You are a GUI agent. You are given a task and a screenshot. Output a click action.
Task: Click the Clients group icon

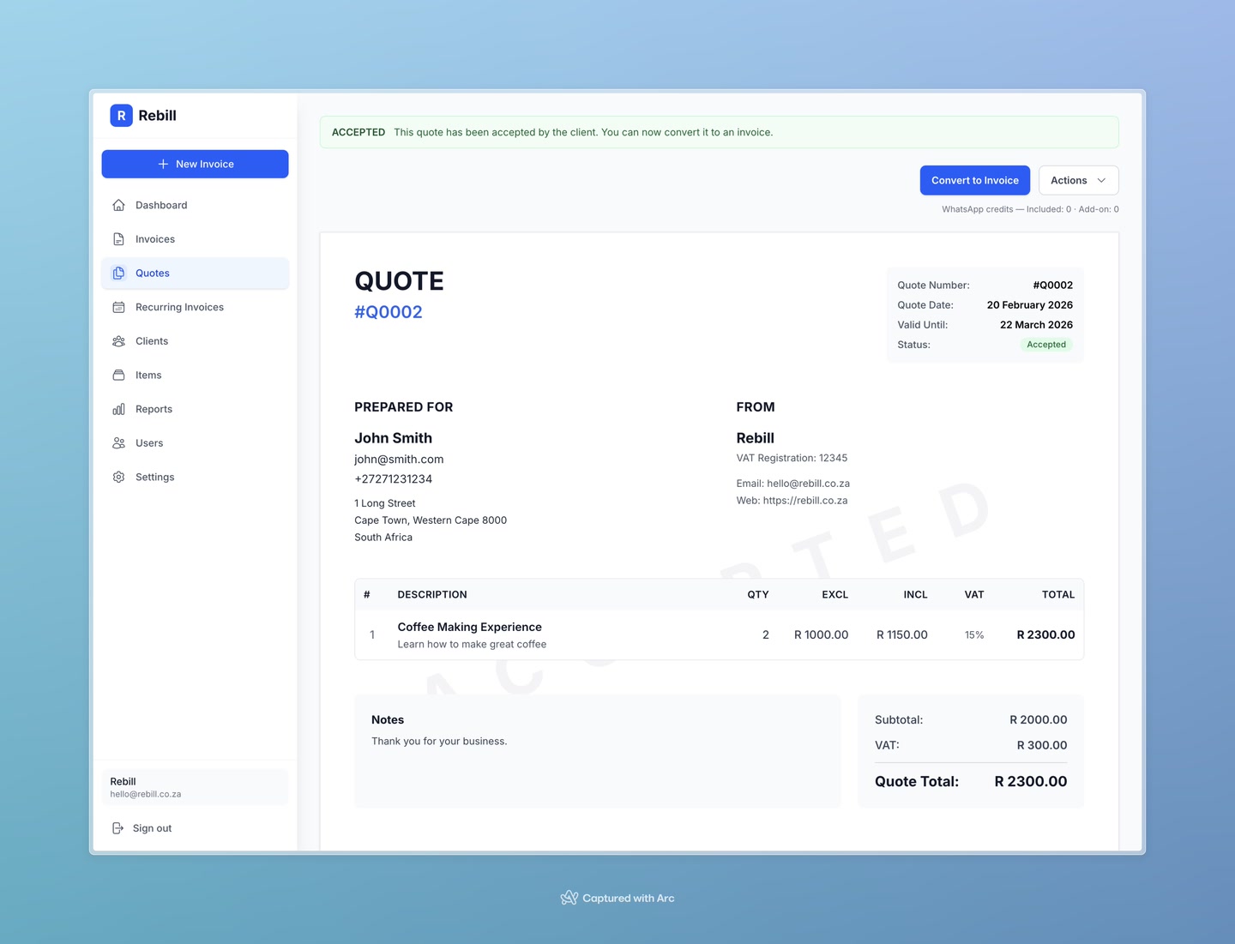click(118, 341)
